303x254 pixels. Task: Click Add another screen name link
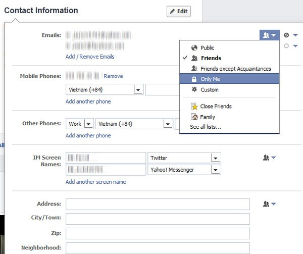[95, 182]
